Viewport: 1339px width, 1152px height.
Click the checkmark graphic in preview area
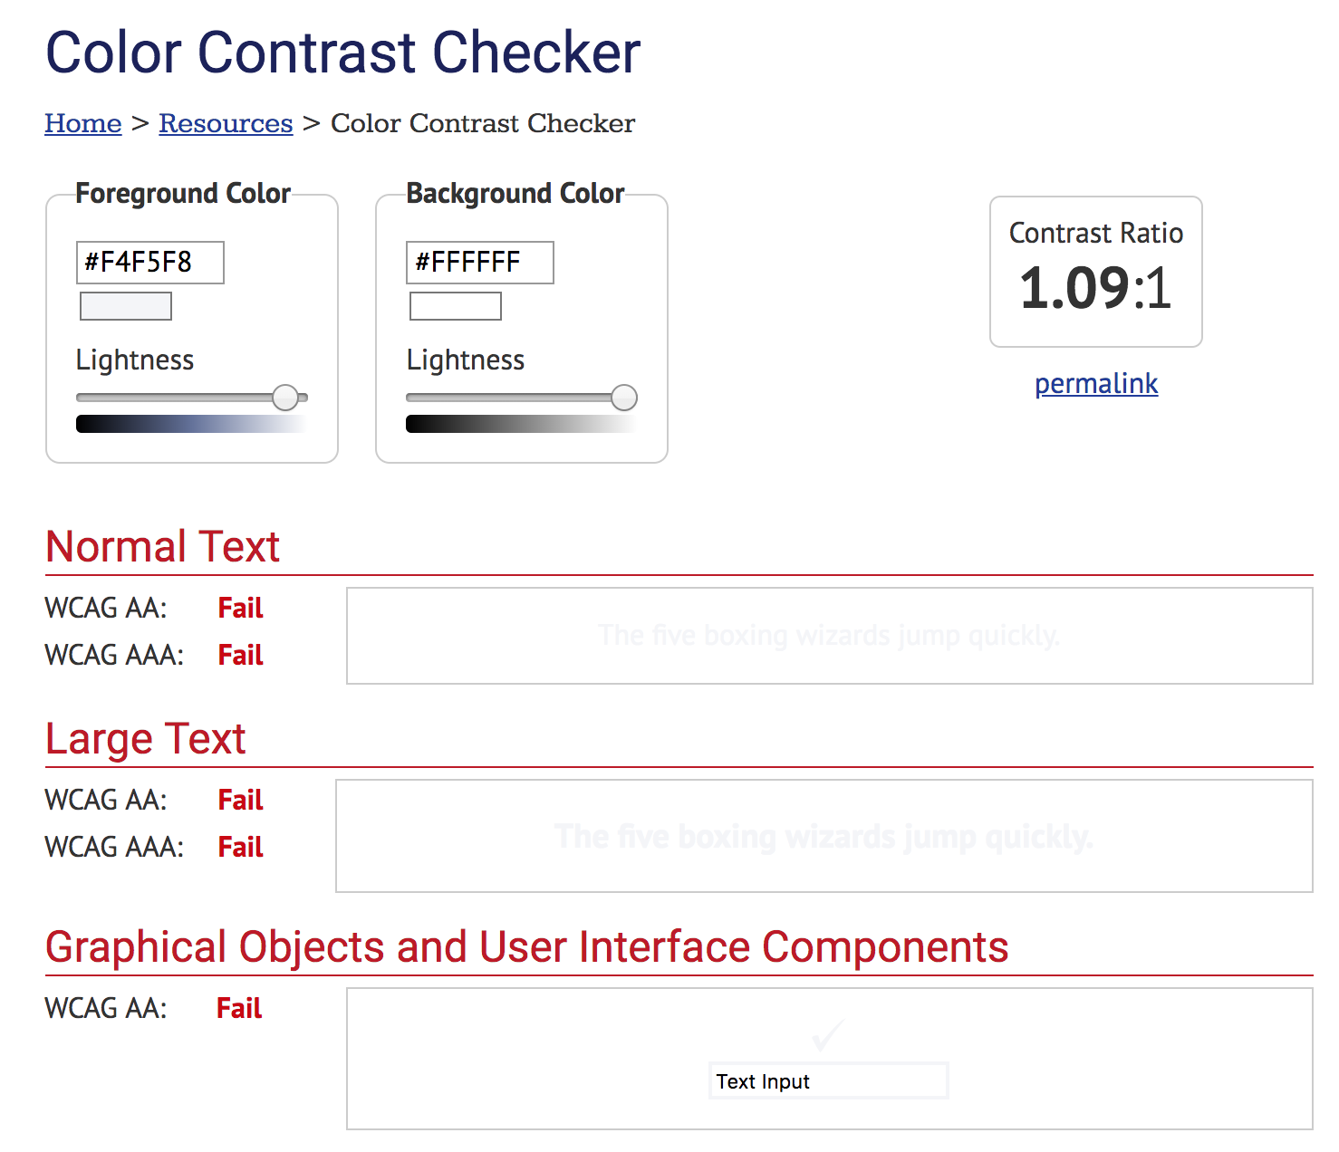(x=826, y=1035)
